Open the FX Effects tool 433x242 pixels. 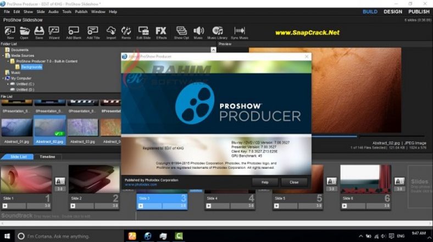161,32
